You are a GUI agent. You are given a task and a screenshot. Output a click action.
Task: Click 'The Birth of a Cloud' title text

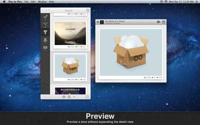[115, 21]
